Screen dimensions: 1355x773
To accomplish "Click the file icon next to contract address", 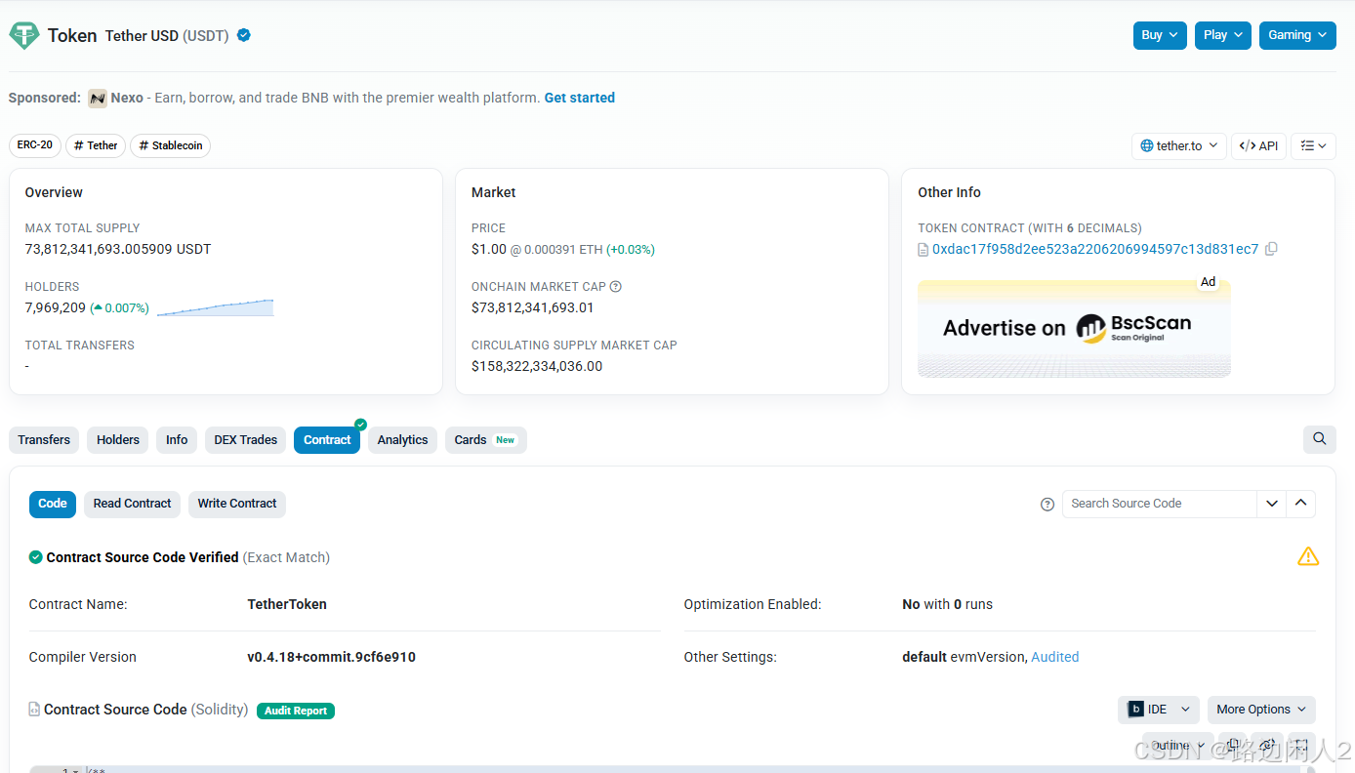I will pos(924,250).
